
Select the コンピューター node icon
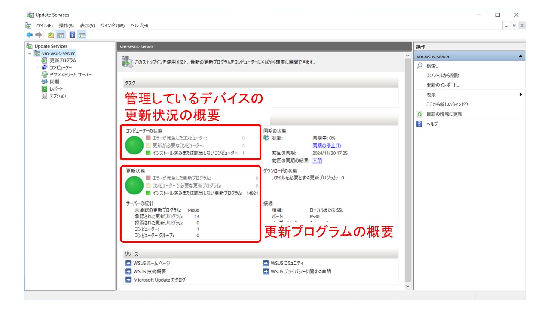pyautogui.click(x=45, y=67)
